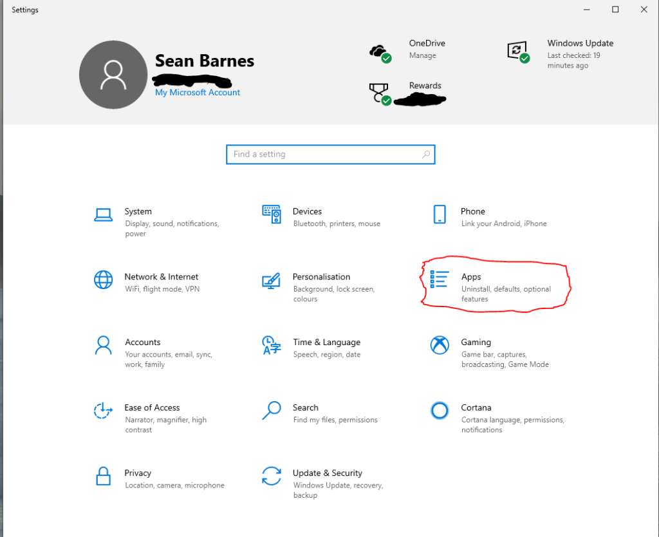
Task: Open the Apps list icon
Action: click(440, 279)
